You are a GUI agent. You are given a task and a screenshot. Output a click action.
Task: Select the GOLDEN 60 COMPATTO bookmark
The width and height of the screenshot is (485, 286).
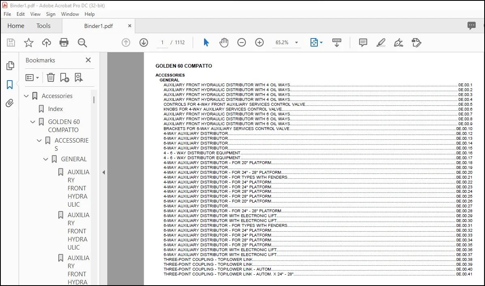(x=64, y=126)
